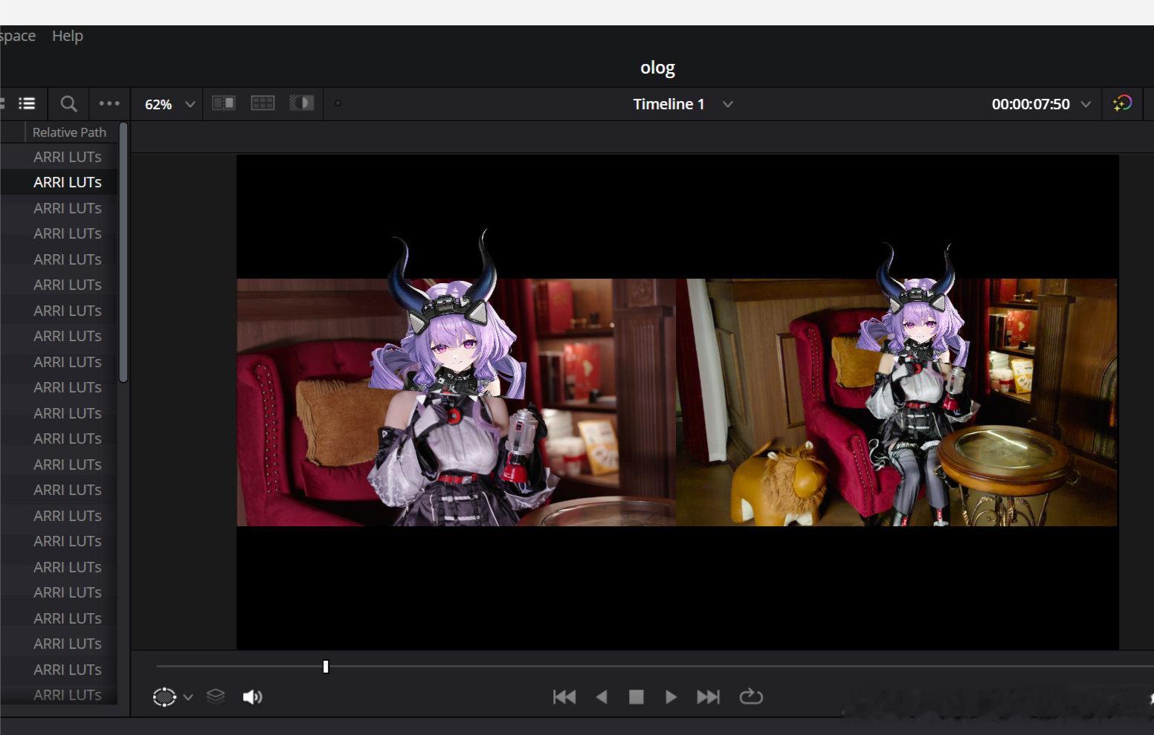This screenshot has height=735, width=1154.
Task: Open search in the LUT browser
Action: tap(68, 104)
